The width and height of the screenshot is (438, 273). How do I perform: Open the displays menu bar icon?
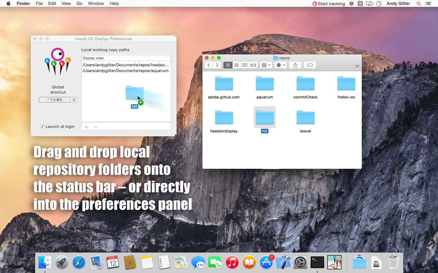(x=369, y=3)
